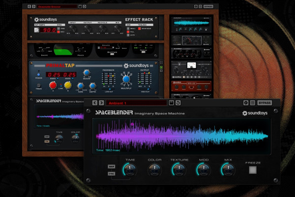Click the PrimalTap ADJUST knob
295x197 pixels.
87,72
